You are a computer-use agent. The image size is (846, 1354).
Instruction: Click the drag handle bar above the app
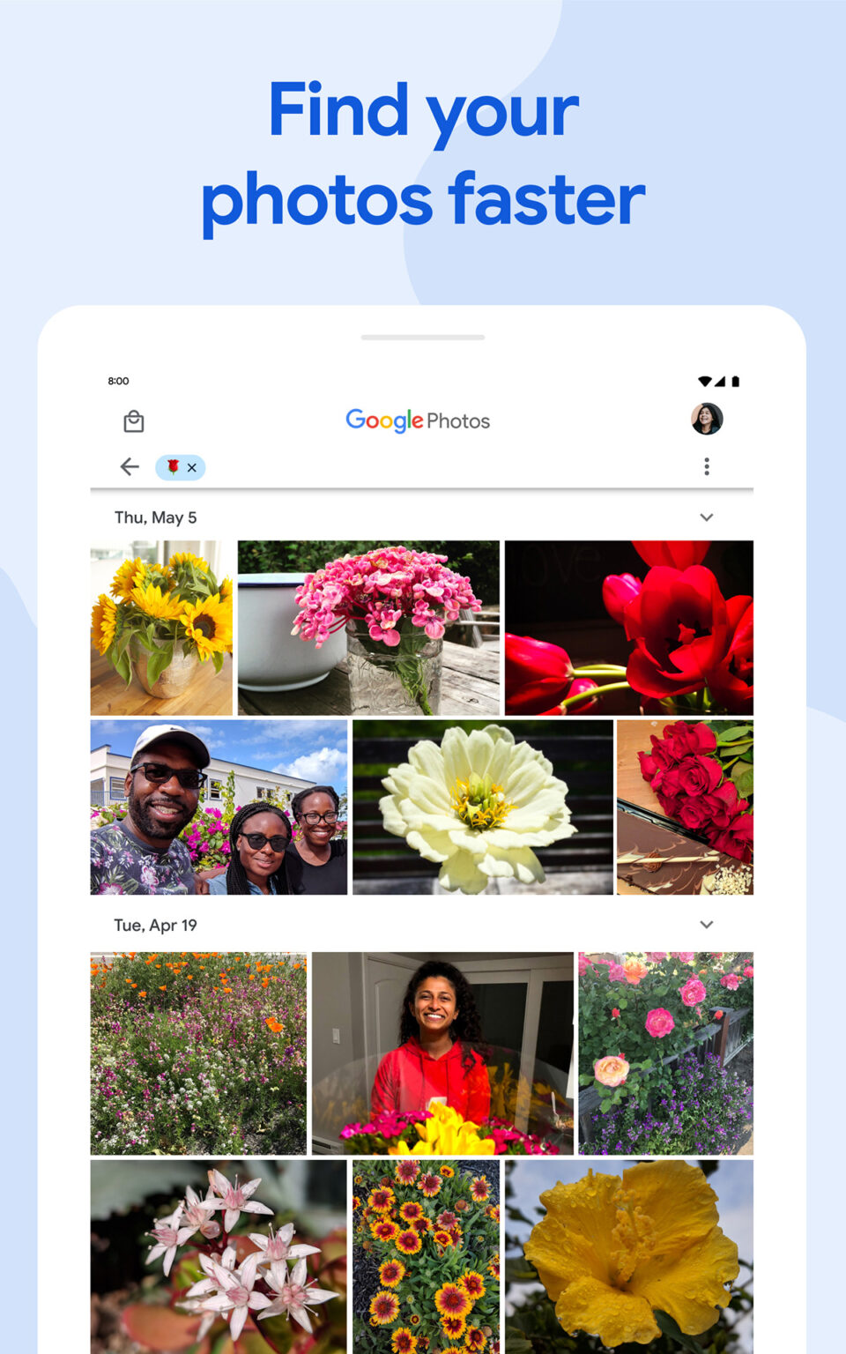pyautogui.click(x=422, y=336)
